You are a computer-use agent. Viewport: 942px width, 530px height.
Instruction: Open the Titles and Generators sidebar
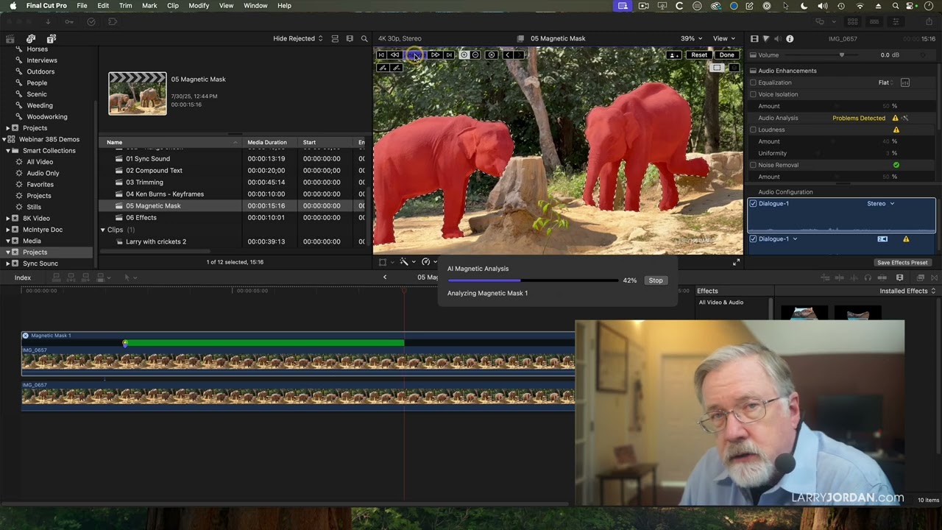(x=51, y=38)
